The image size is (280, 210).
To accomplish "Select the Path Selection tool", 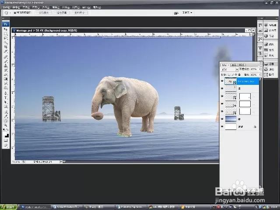I will pos(6,102).
